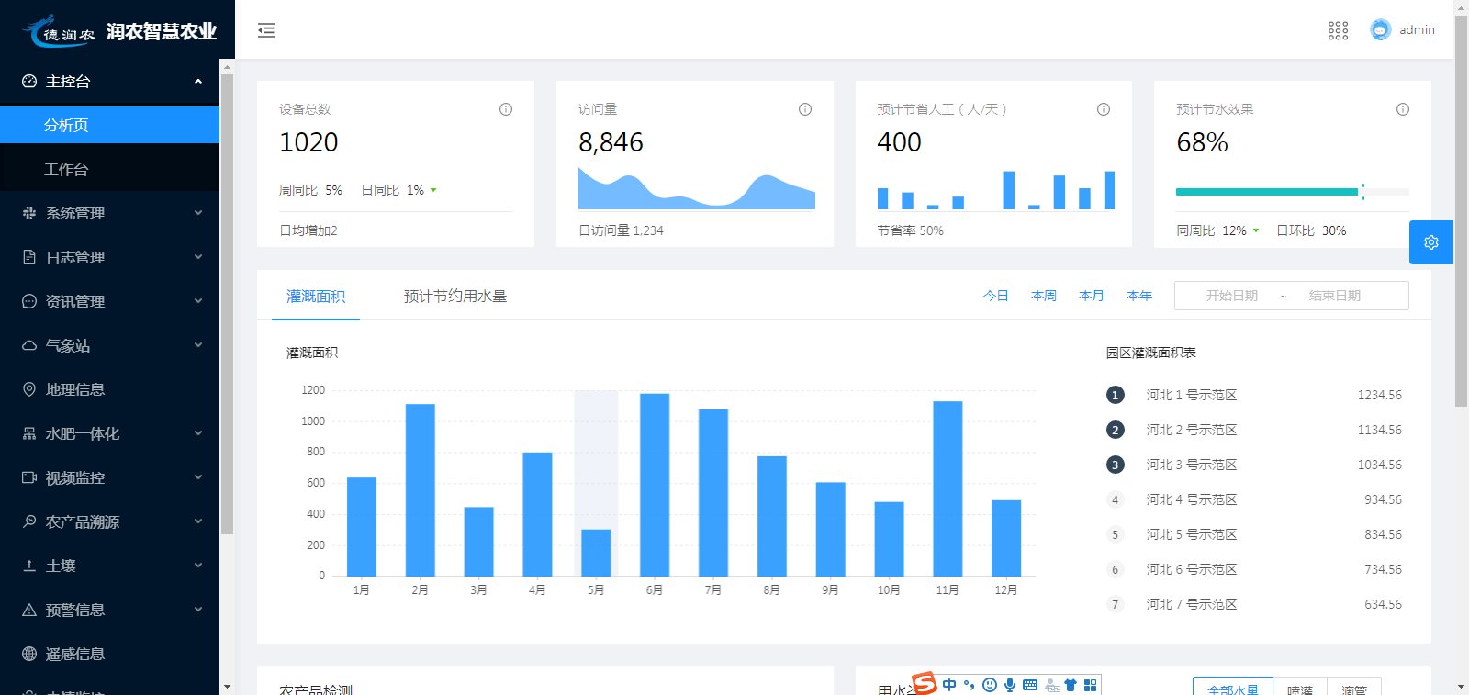Image resolution: width=1469 pixels, height=695 pixels.
Task: Switch to the 预计节约用水量 tab
Action: [454, 296]
